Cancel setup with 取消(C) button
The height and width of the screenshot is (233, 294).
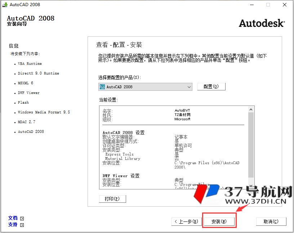[x=271, y=221]
